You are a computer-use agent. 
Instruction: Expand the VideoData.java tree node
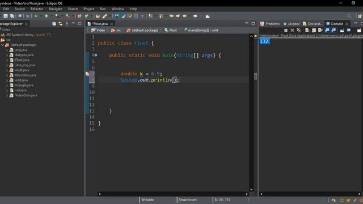[x=7, y=95]
